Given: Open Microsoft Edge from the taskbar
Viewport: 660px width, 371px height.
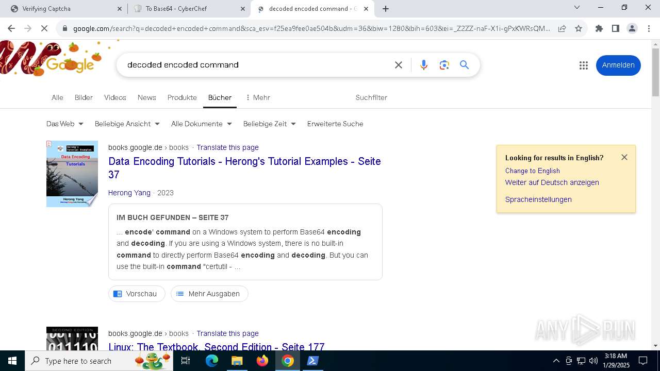Looking at the screenshot, I should 212,361.
